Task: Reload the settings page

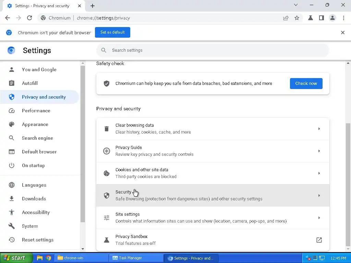Action: tap(29, 18)
